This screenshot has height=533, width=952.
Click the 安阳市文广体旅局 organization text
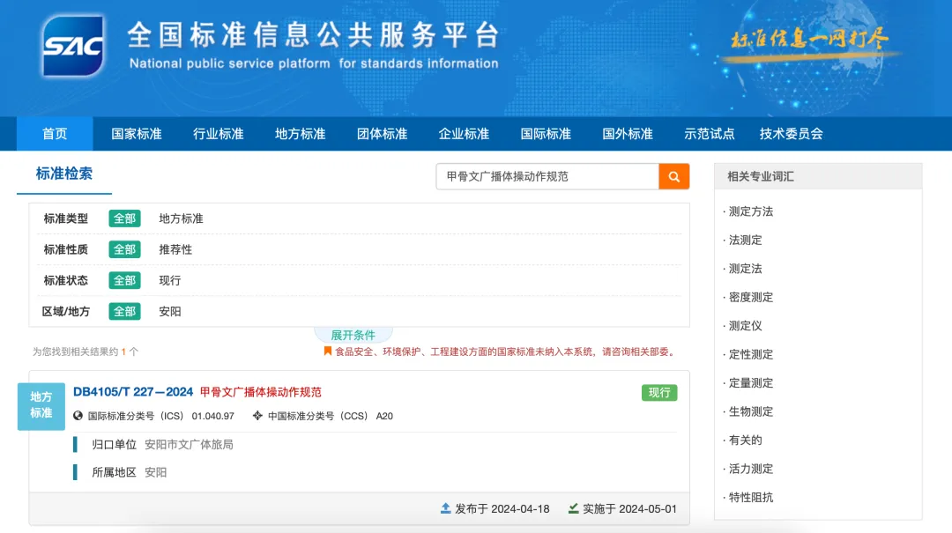[x=189, y=444]
